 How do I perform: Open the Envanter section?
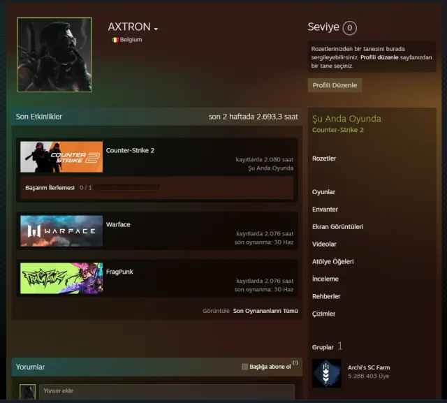tap(325, 210)
